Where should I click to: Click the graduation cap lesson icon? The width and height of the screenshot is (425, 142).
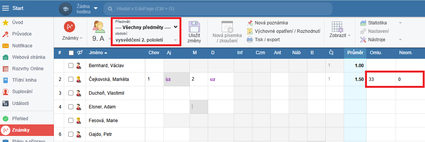[65, 9]
